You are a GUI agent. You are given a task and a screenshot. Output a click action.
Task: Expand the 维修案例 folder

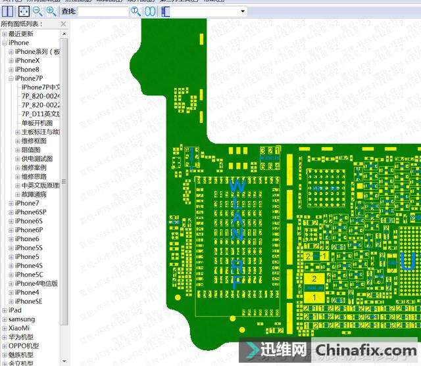pos(18,168)
